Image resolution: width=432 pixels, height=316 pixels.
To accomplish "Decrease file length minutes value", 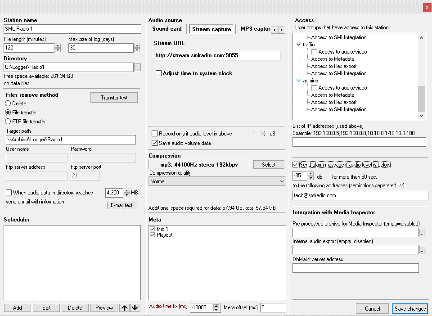I will (58, 50).
